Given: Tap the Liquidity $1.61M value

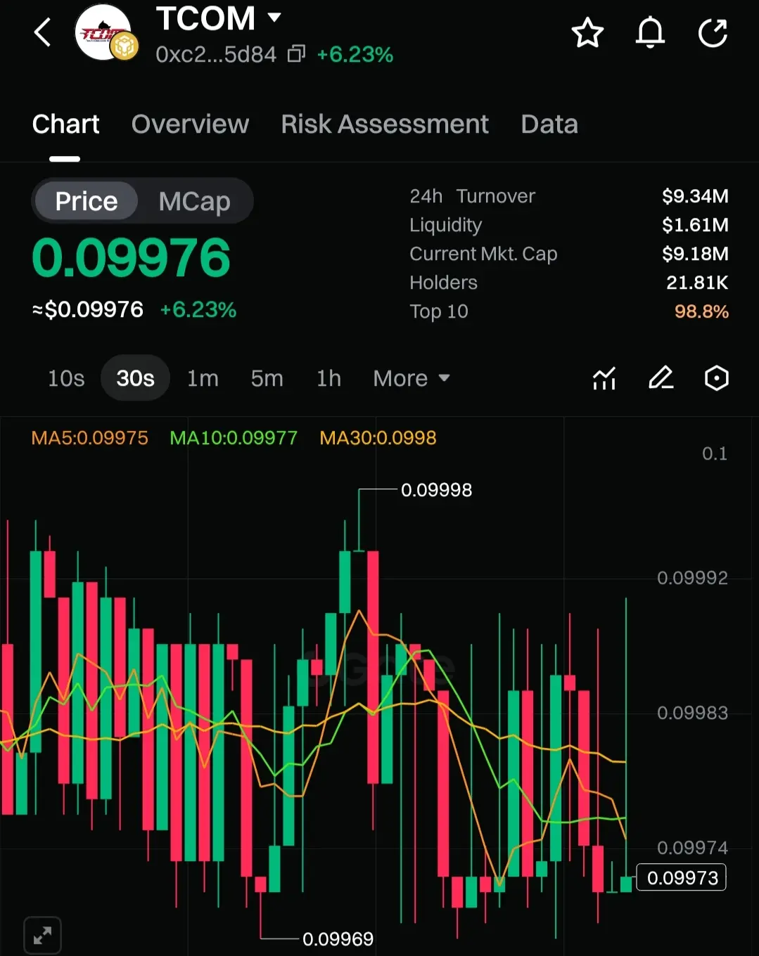Looking at the screenshot, I should tap(695, 225).
